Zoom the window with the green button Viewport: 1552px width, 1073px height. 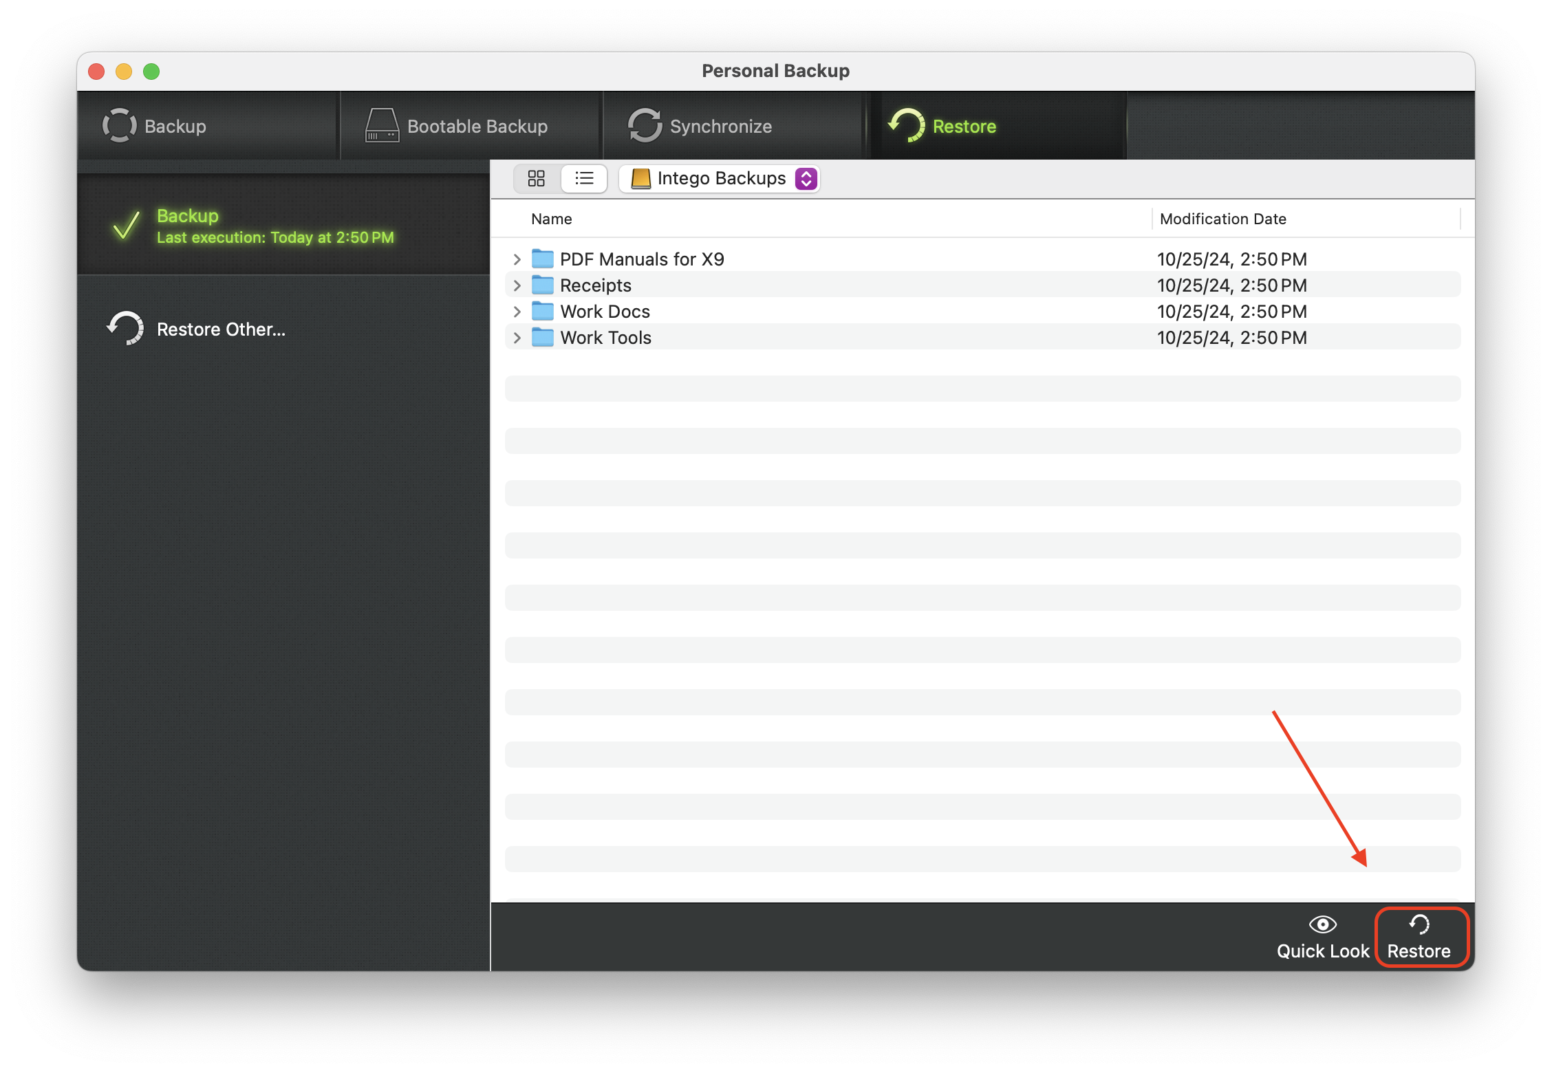click(151, 72)
